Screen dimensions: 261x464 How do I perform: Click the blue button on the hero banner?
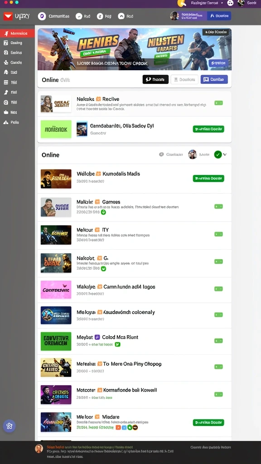(x=218, y=63)
